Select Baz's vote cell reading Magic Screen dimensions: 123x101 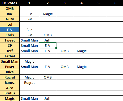47,14
